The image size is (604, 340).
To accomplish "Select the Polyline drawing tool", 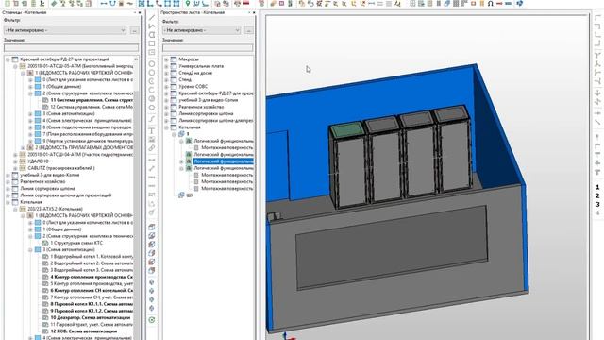I will [x=152, y=26].
